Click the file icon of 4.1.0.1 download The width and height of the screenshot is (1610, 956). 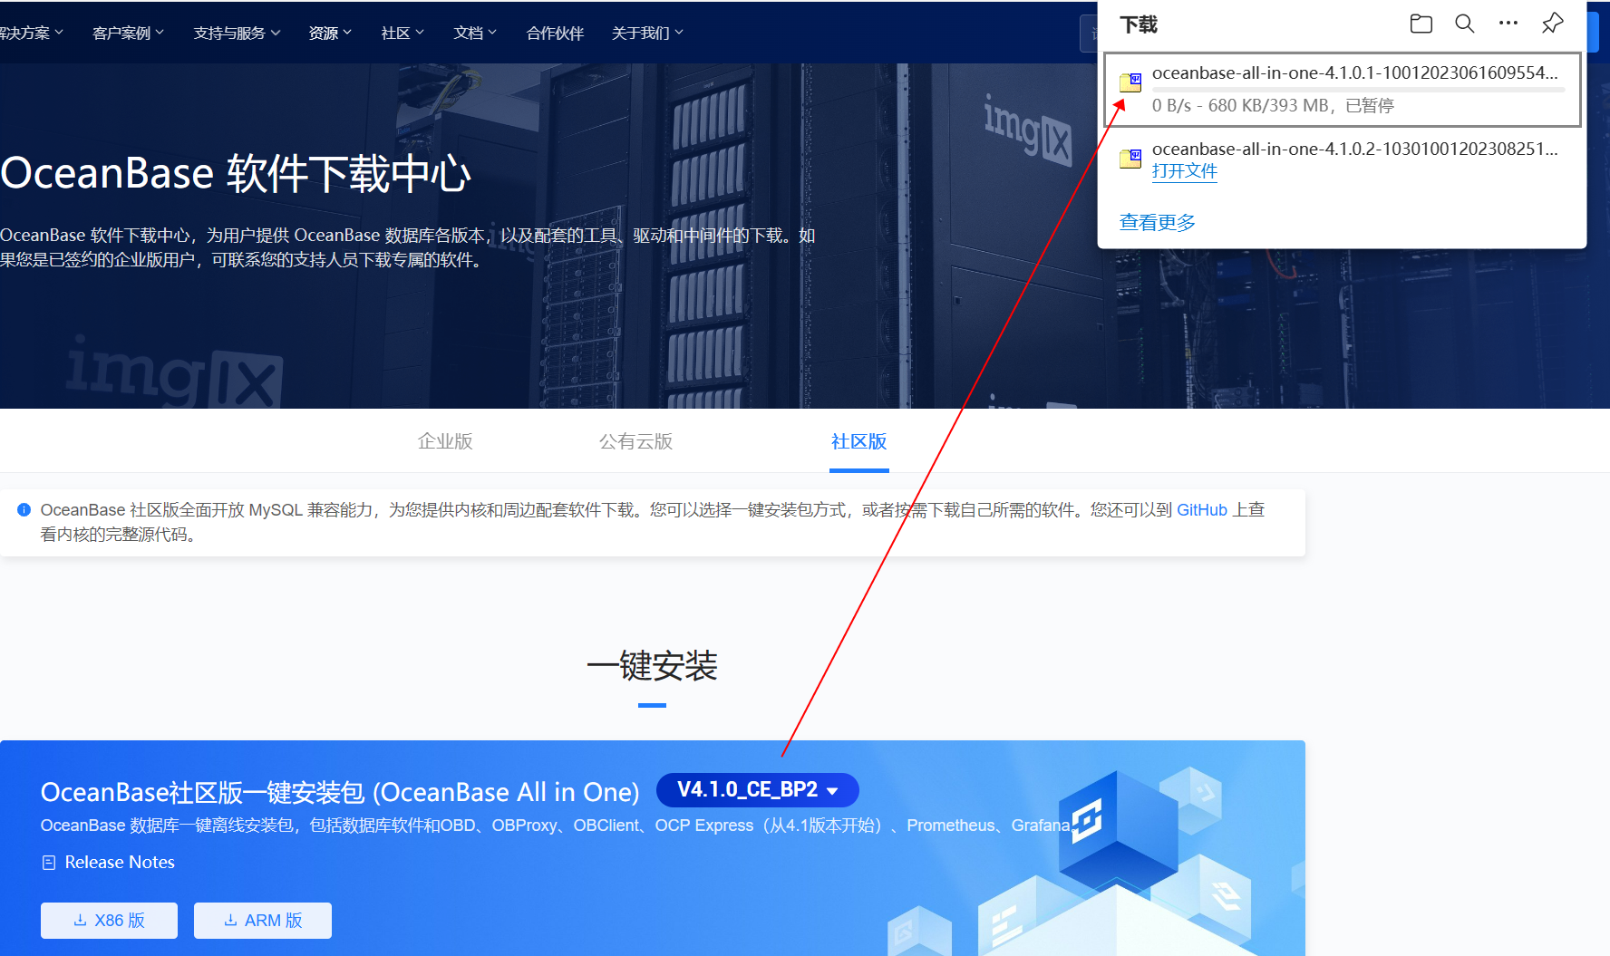tap(1130, 82)
